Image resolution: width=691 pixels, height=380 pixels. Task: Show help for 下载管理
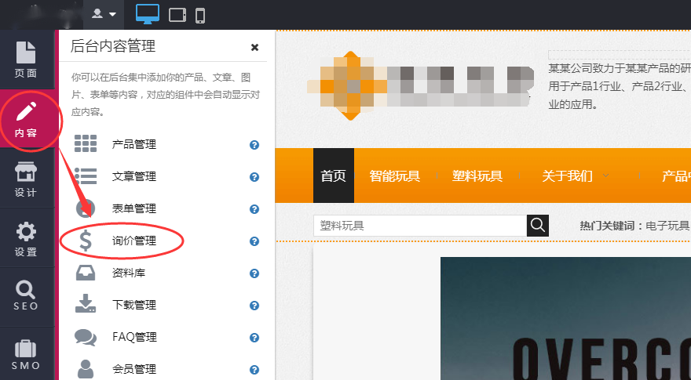tap(254, 306)
